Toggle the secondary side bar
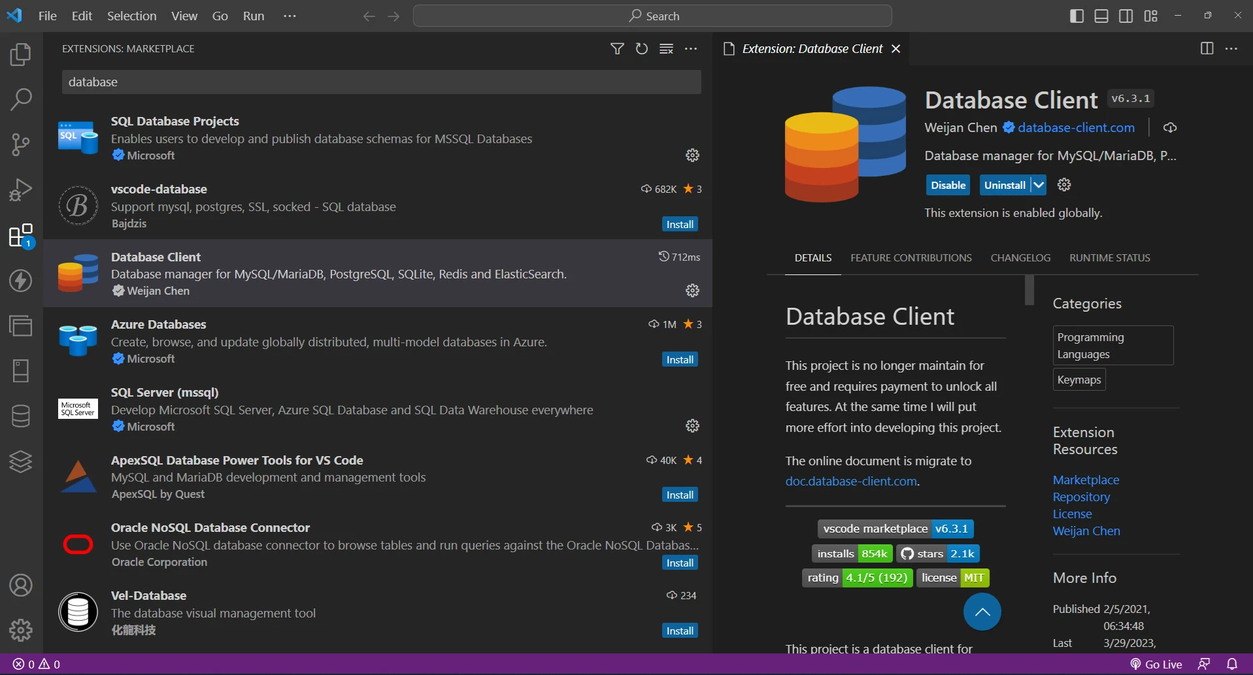 click(x=1126, y=16)
